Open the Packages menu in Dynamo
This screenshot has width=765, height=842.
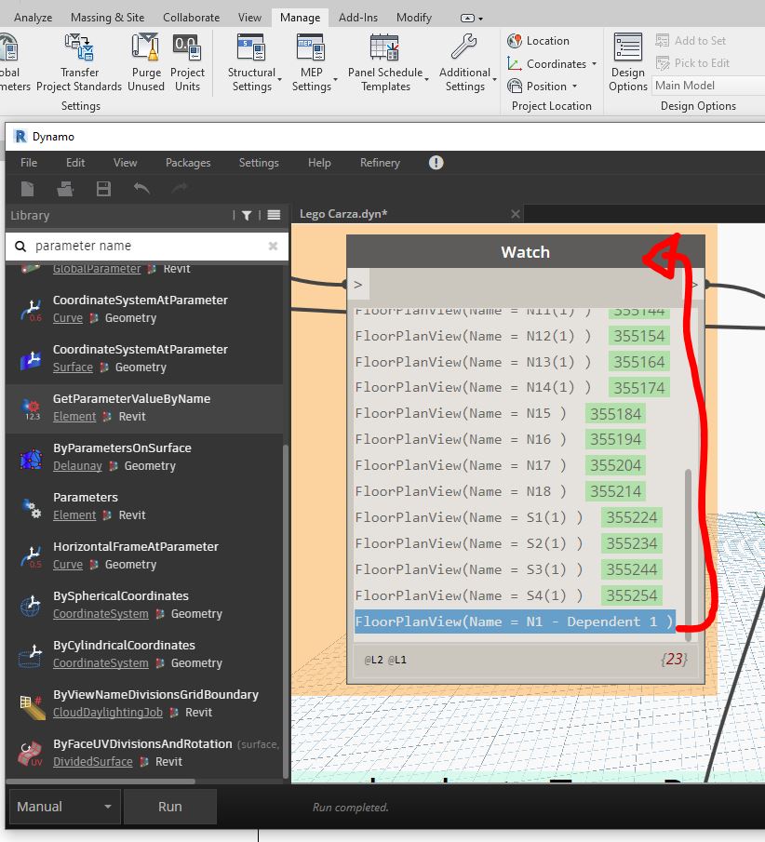(188, 162)
